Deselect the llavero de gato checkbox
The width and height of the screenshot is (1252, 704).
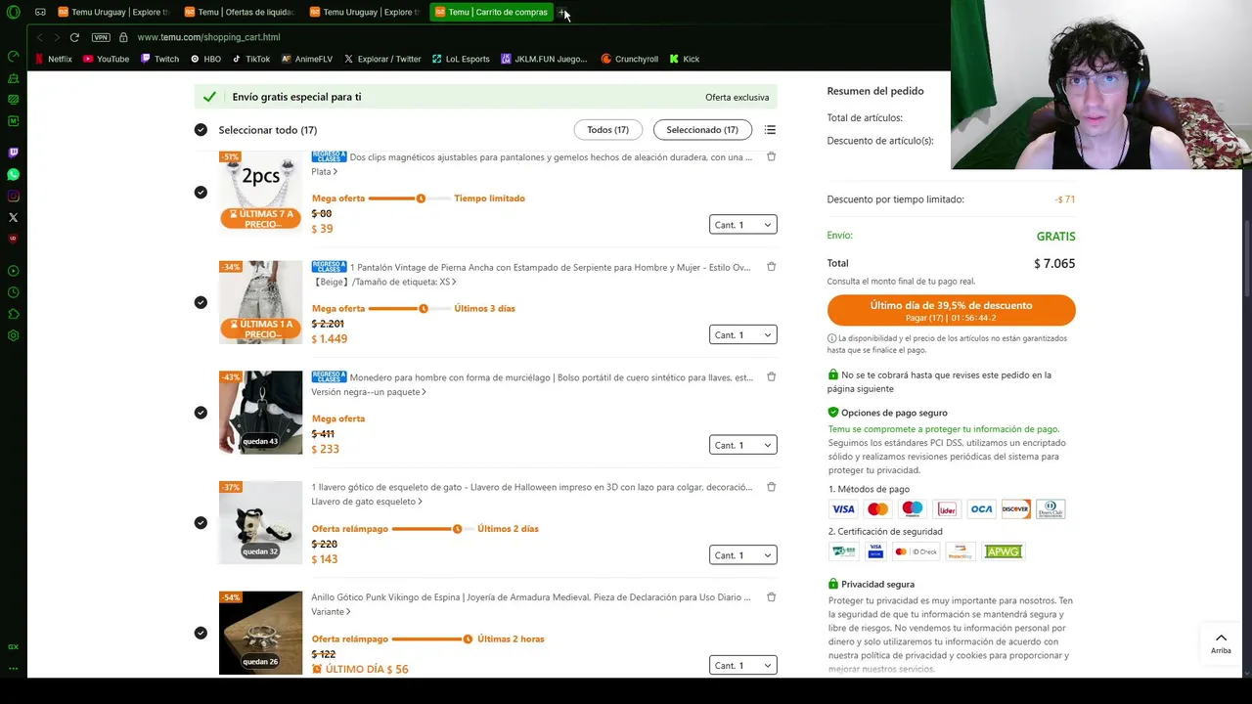click(201, 522)
